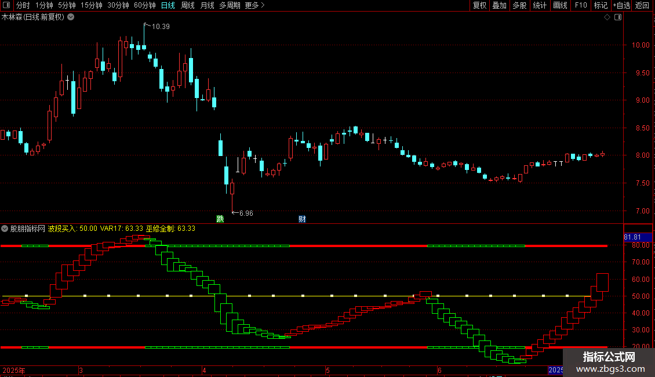Click the month 6 label on time axis

point(439,370)
